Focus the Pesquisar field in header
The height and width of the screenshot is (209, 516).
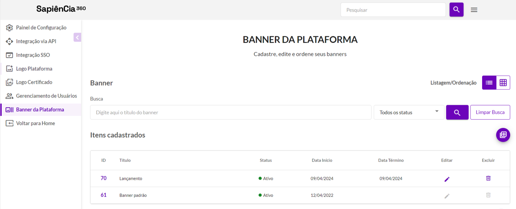(393, 10)
